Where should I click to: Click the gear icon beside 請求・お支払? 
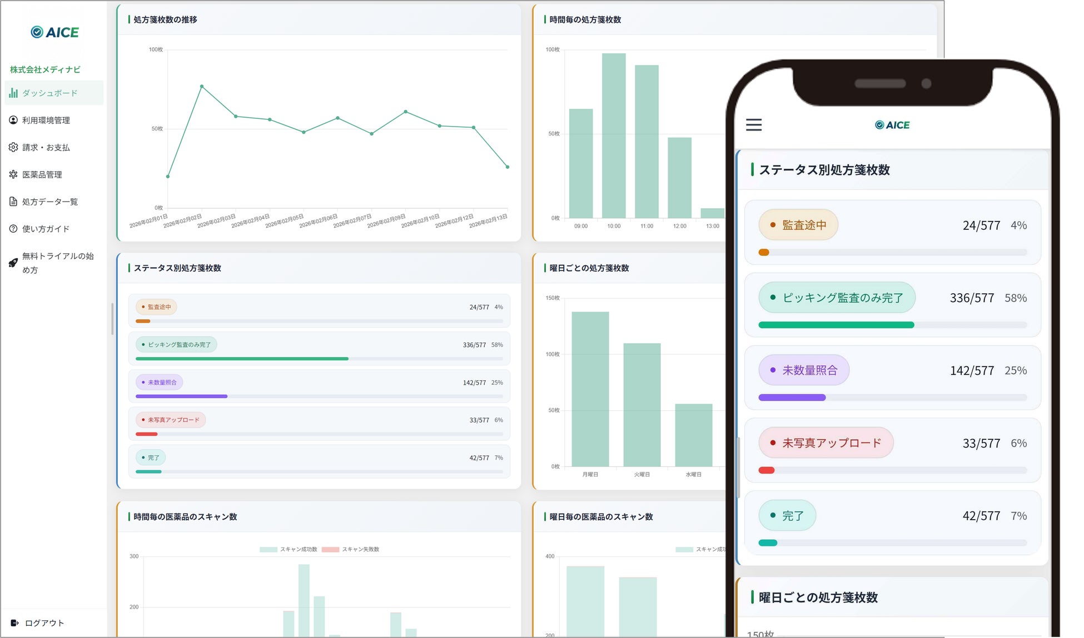(13, 147)
